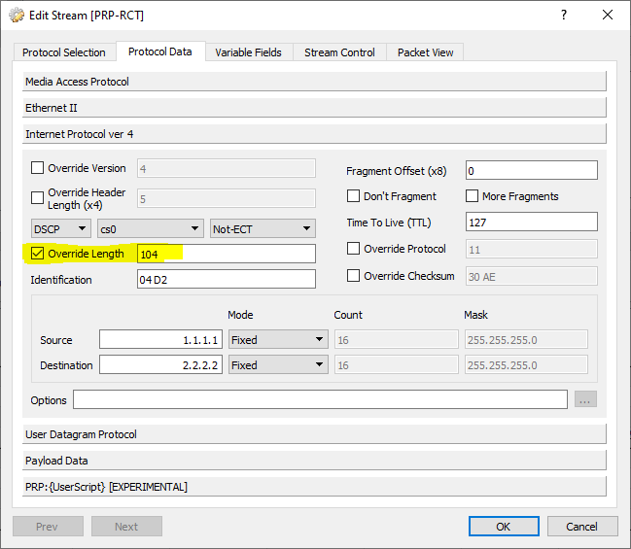Expand the User Datagram Protocol section
This screenshot has height=549, width=631.
(314, 434)
